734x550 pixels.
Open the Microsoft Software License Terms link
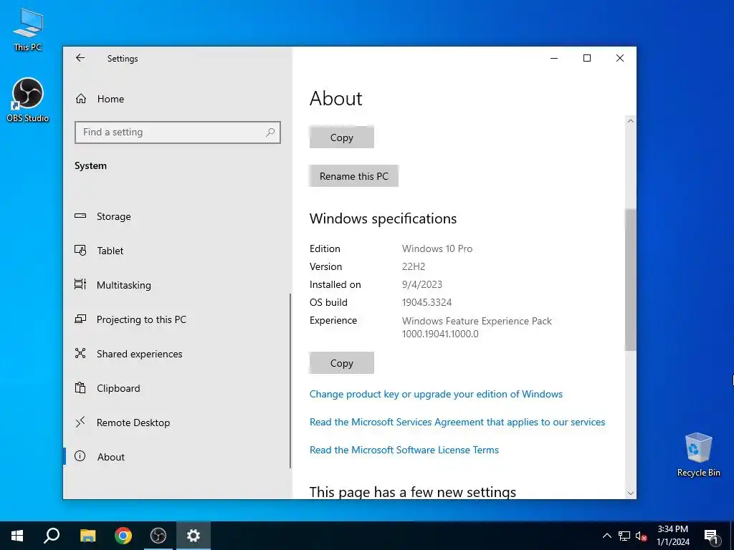[404, 450]
